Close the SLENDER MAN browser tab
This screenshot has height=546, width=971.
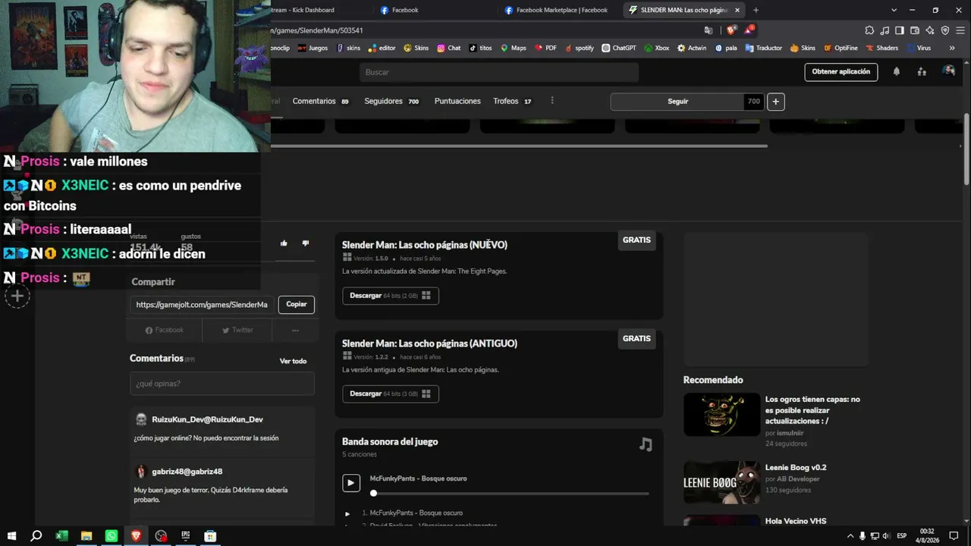[736, 10]
